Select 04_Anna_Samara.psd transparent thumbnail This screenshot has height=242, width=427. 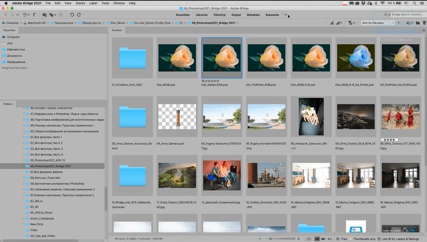click(x=177, y=116)
